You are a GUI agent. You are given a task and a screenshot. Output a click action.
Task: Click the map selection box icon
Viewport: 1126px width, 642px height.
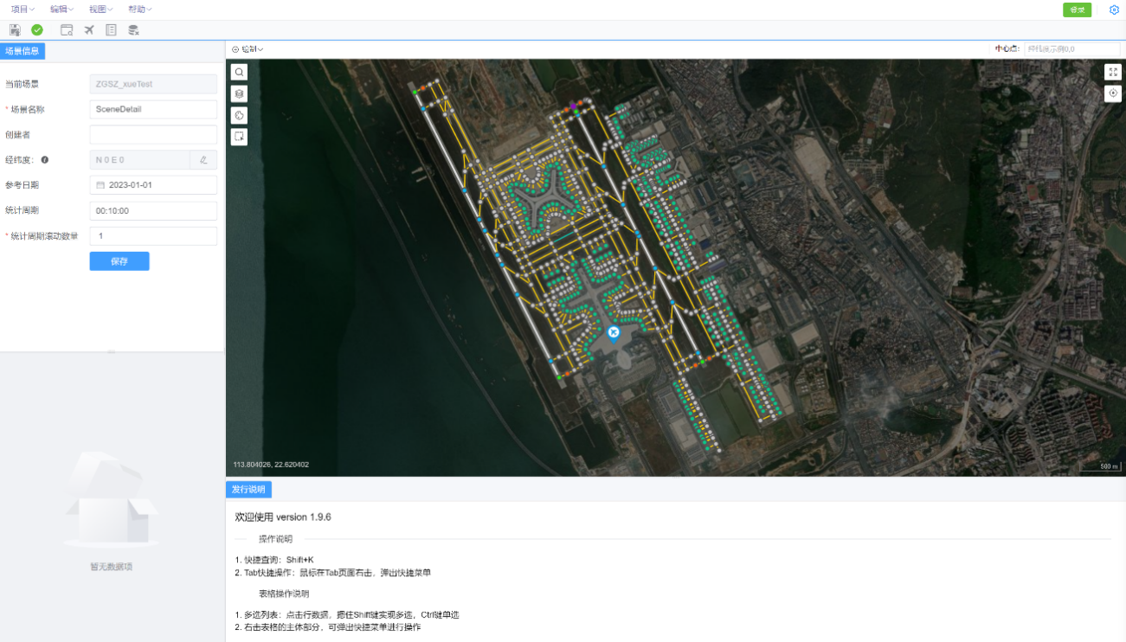(x=240, y=137)
